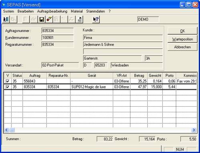This screenshot has width=200, height=153.
Task: Click the DEMO field in the toolbar
Action: [148, 20]
